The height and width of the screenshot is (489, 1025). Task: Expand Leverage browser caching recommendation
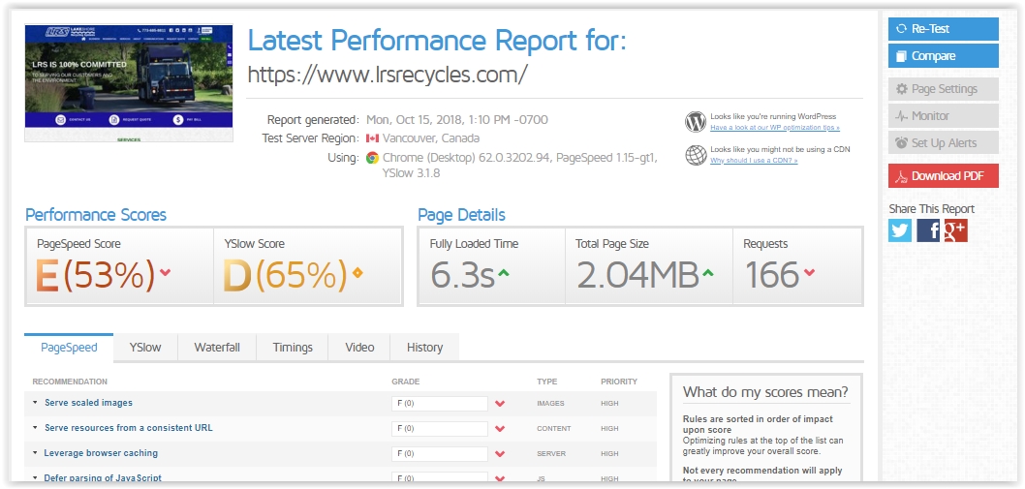101,453
